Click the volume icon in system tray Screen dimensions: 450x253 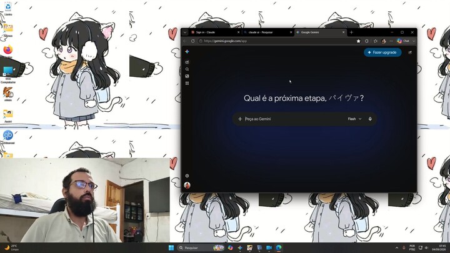[x=427, y=247]
